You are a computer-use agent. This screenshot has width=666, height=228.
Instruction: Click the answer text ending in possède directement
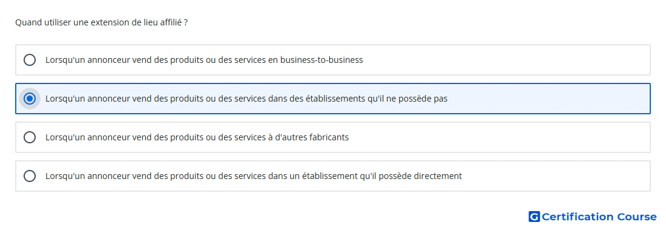[254, 176]
